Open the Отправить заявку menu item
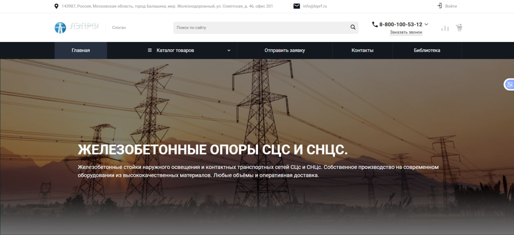Viewport: 514px width, 235px height. click(284, 50)
